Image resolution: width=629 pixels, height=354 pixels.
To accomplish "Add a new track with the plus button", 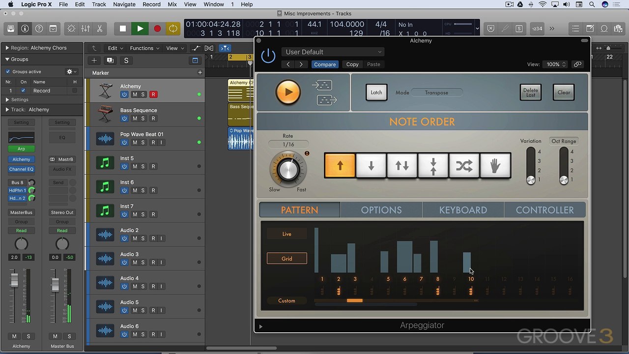I will [94, 60].
